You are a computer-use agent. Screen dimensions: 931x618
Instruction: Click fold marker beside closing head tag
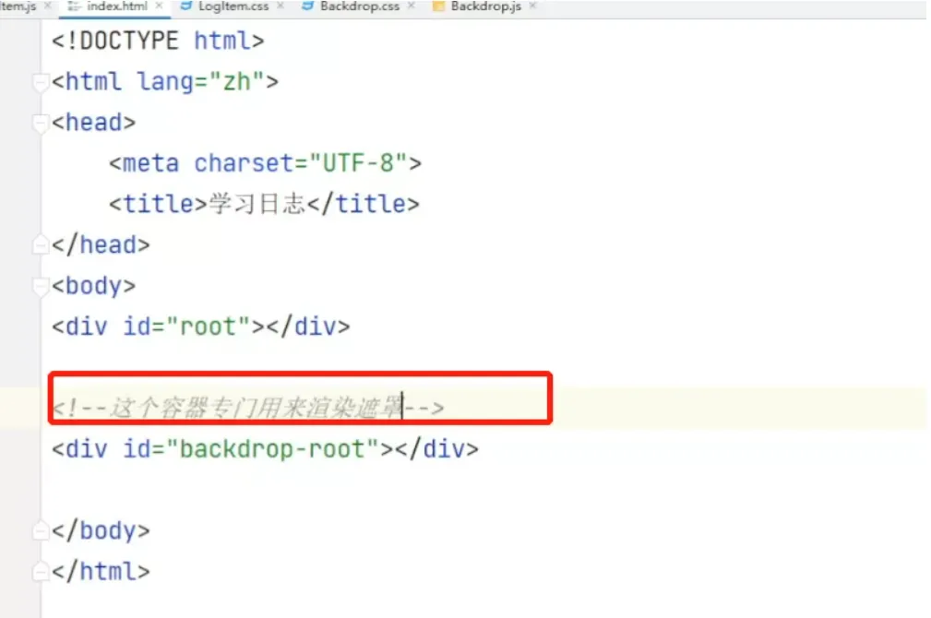pyautogui.click(x=41, y=245)
